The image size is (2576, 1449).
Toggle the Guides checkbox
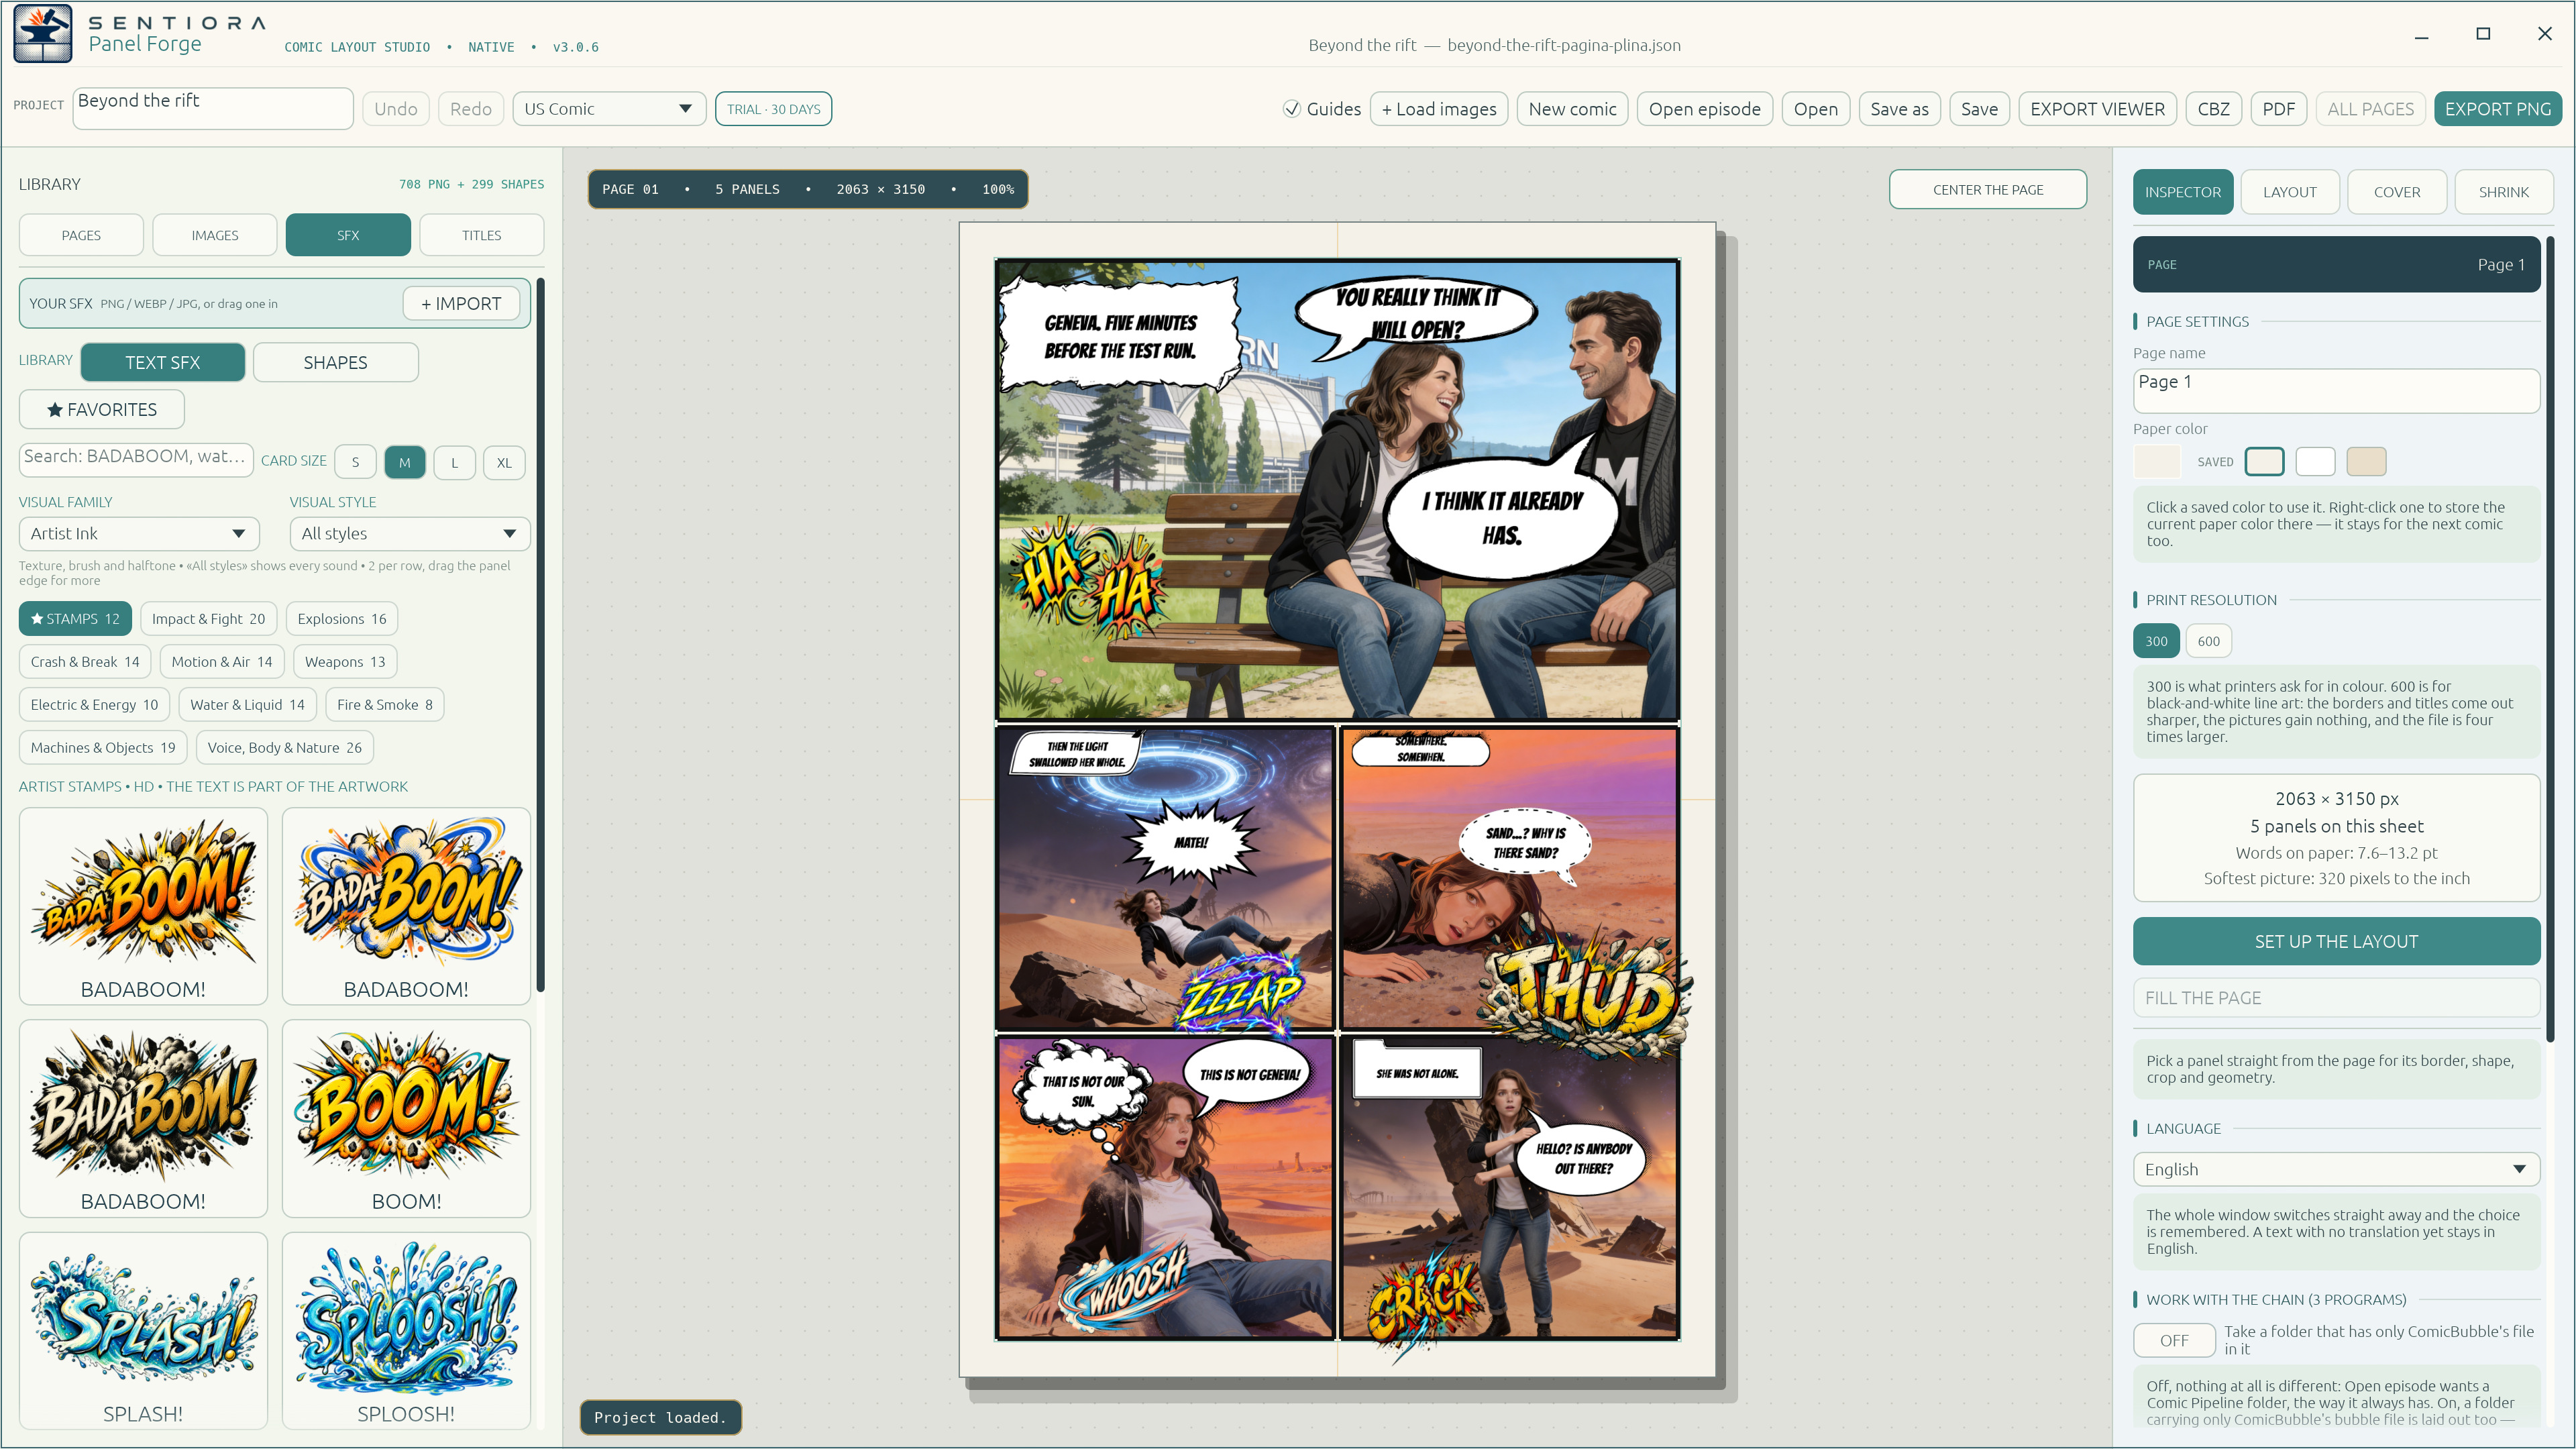1292,109
